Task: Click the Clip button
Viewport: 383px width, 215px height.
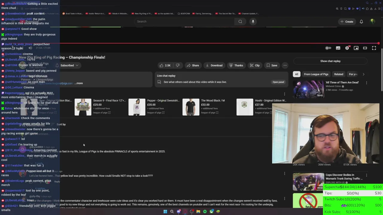Action: pos(255,65)
